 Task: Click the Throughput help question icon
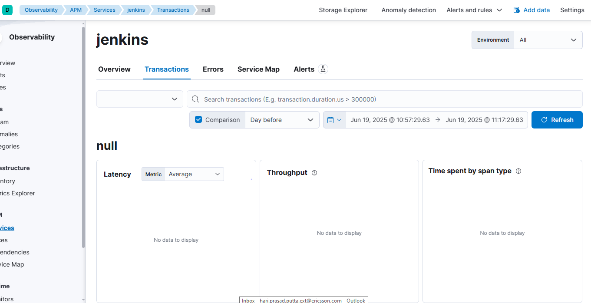click(x=314, y=173)
